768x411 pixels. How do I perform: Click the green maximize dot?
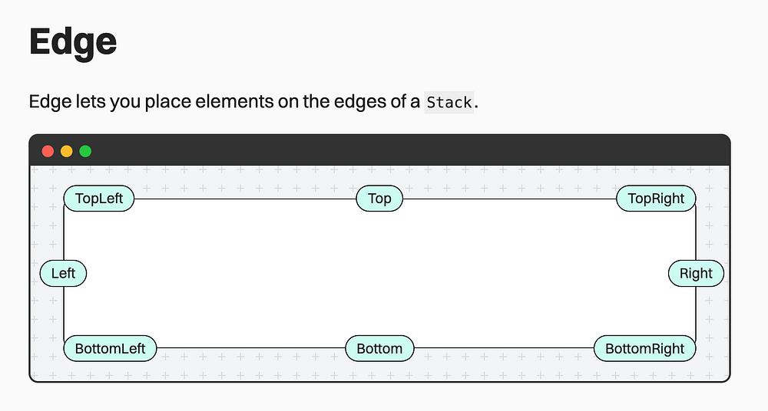(x=85, y=151)
